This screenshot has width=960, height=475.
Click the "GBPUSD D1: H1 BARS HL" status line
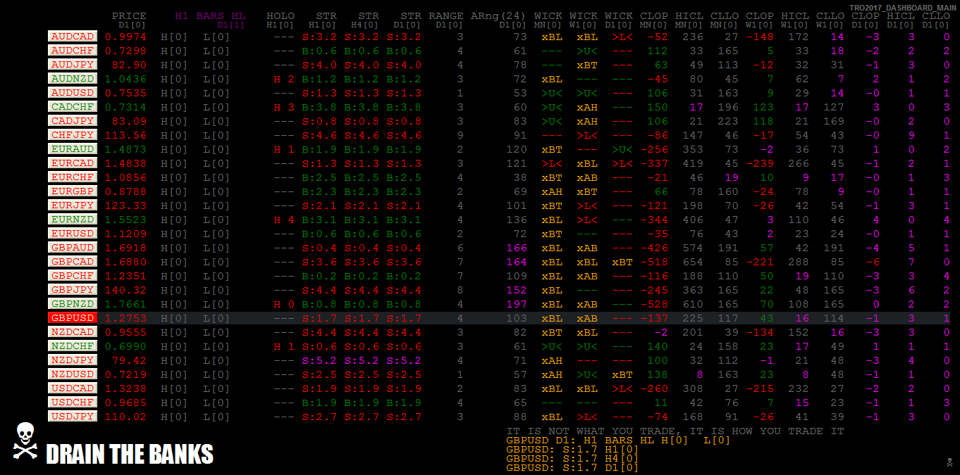619,440
